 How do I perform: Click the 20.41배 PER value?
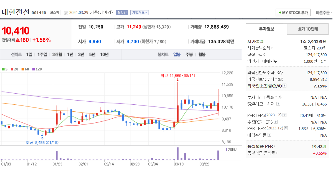click(x=307, y=115)
